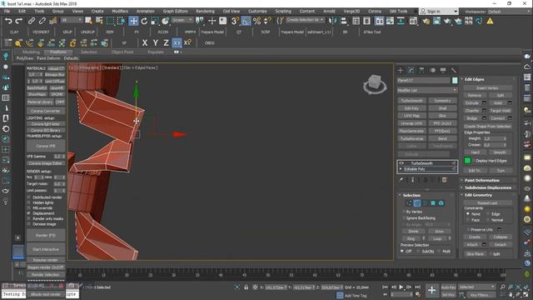This screenshot has height=300, width=533.
Task: Select Vertex sub-object level icon
Action: [x=409, y=203]
